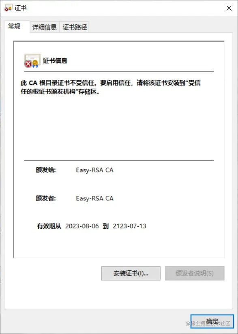This screenshot has height=334, width=238.
Task: Click the untrusted CA root warning message
Action: coord(110,88)
